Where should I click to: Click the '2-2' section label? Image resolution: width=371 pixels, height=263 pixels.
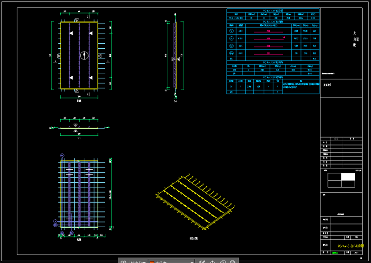click(175, 101)
